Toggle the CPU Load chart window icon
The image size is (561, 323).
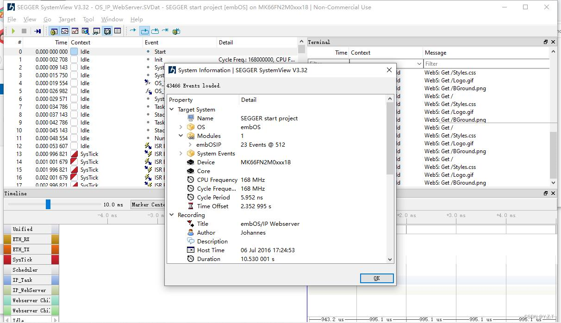pos(75,31)
